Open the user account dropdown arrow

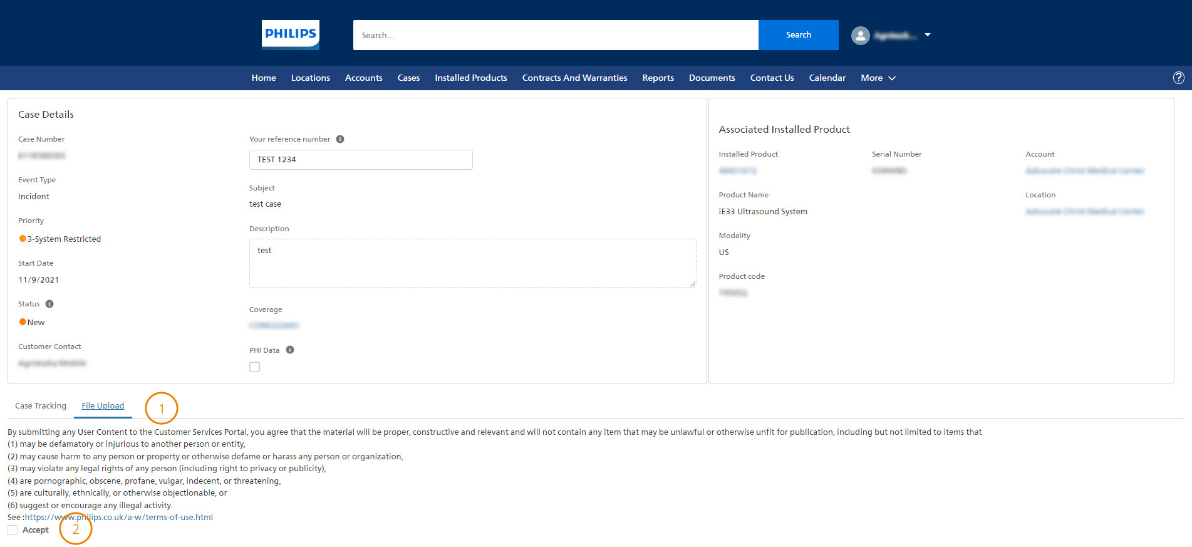click(928, 35)
